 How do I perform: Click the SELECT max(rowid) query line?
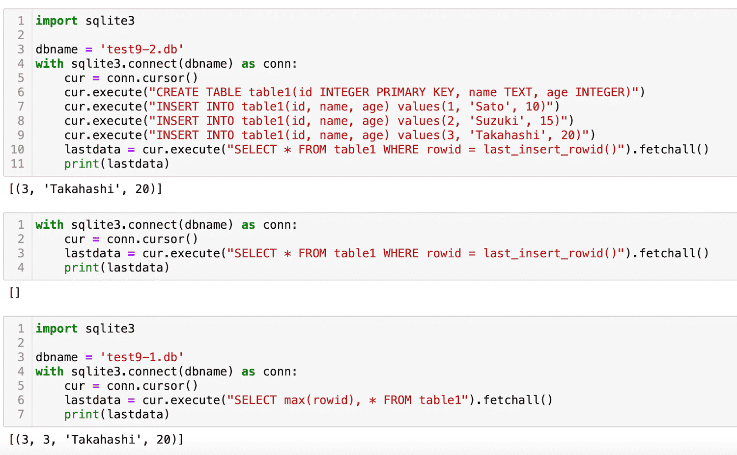point(308,400)
